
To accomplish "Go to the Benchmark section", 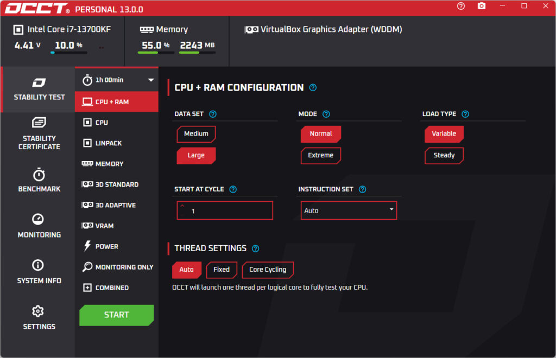I will coord(39,180).
